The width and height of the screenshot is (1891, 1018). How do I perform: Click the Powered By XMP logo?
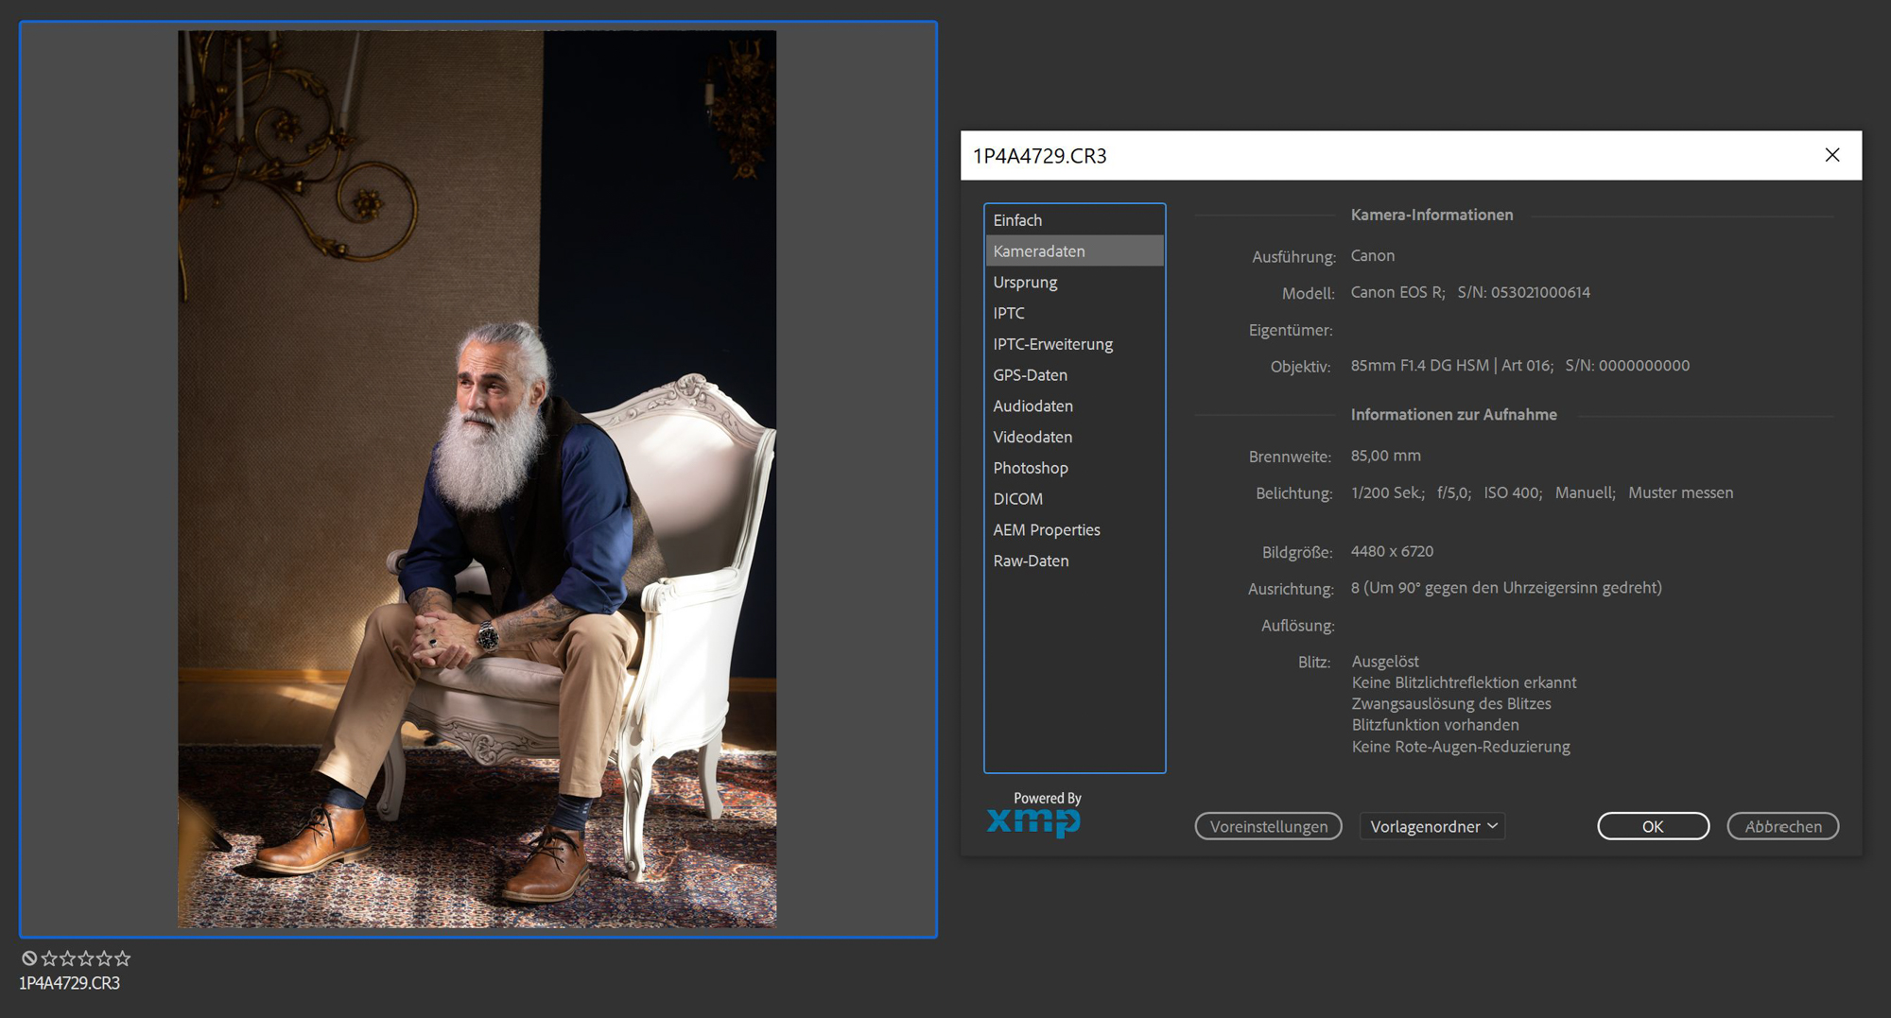[x=1034, y=815]
